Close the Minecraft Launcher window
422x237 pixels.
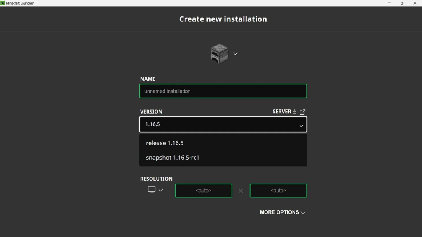(415, 3)
